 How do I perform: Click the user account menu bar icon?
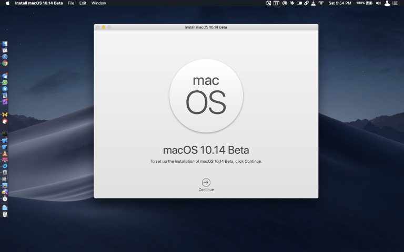387,3
